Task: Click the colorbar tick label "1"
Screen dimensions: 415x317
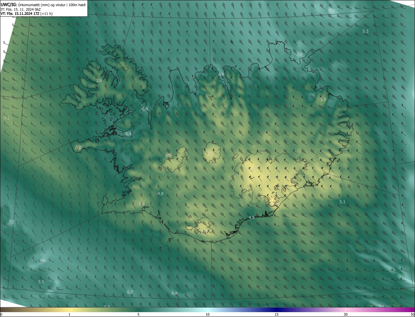Action: click(69, 315)
